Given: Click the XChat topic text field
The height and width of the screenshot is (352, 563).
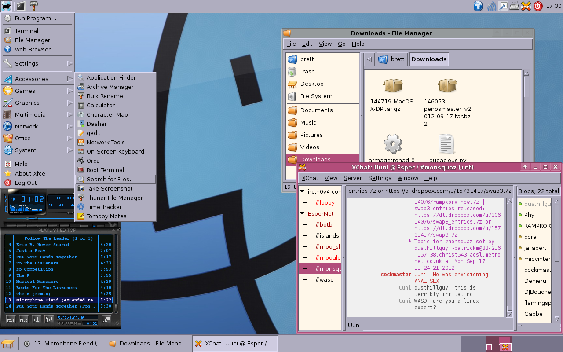Looking at the screenshot, I should click(430, 191).
